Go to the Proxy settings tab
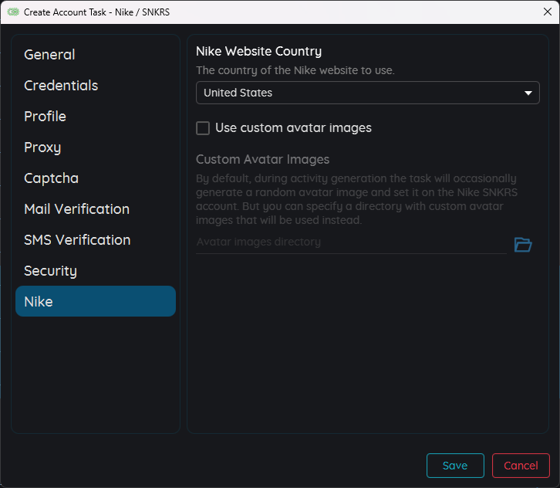The width and height of the screenshot is (560, 488). [42, 147]
